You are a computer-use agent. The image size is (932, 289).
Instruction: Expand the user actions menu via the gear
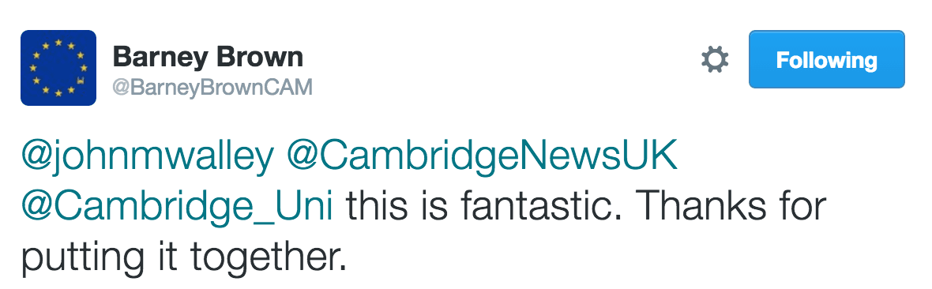715,60
